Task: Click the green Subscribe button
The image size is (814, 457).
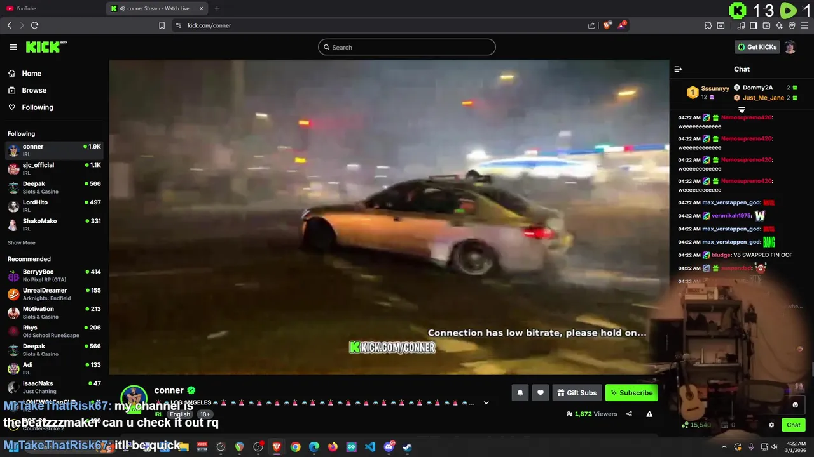Action: 631,393
